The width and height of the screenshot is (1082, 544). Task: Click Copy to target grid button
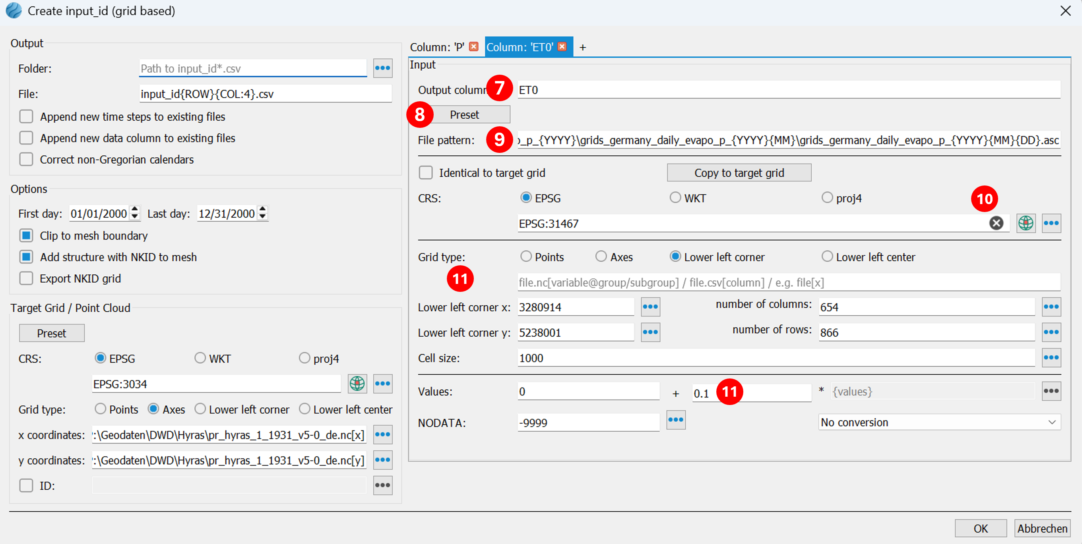click(x=739, y=173)
